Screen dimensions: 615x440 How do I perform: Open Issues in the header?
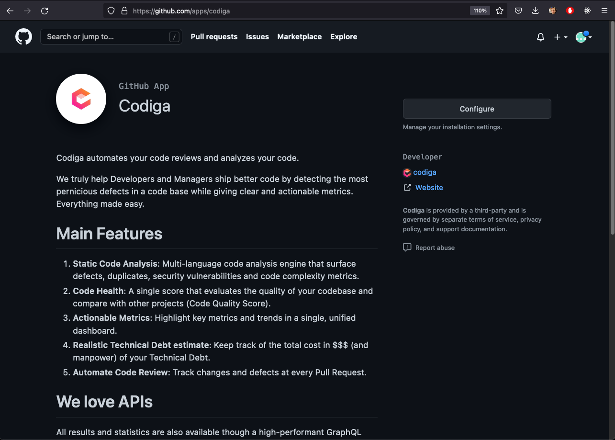[257, 37]
